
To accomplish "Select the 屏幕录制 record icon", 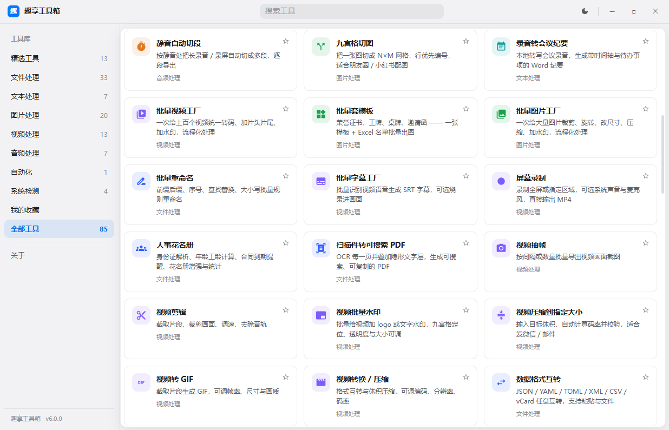I will tap(501, 181).
